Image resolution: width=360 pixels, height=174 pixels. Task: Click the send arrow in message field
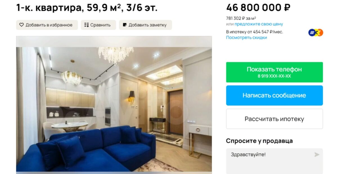pos(317,155)
